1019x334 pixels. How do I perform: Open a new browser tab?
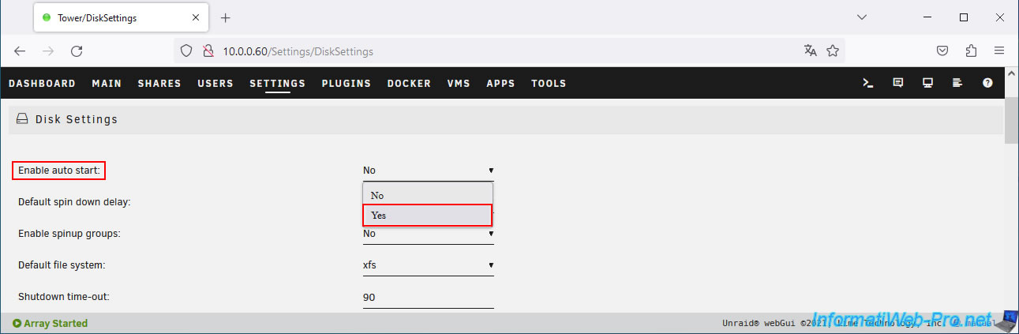(x=225, y=17)
